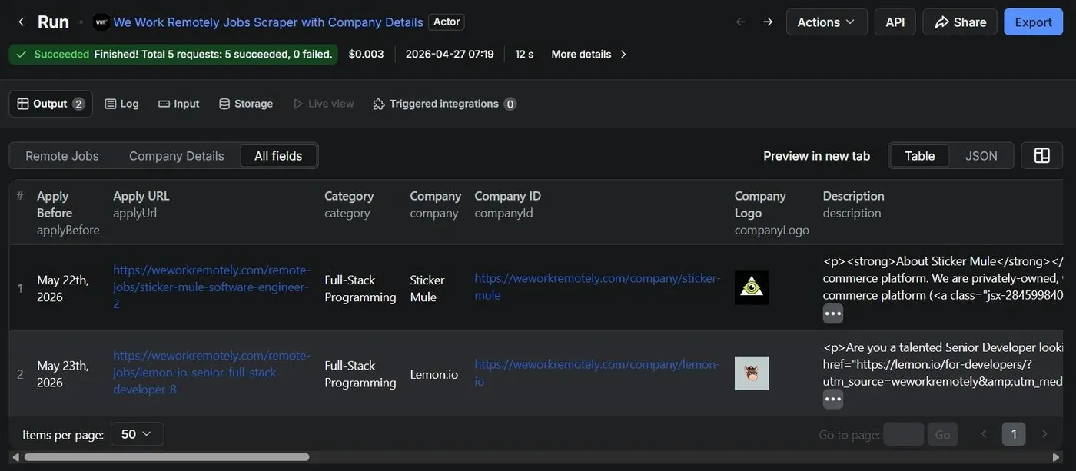The width and height of the screenshot is (1076, 471).
Task: Click the scrollbar left arrow
Action: 15,457
